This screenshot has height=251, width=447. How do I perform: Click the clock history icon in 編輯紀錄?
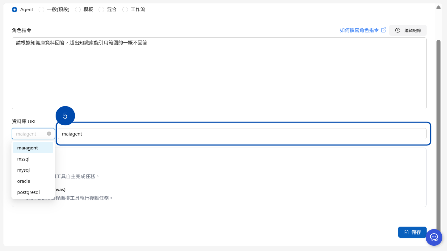(398, 31)
